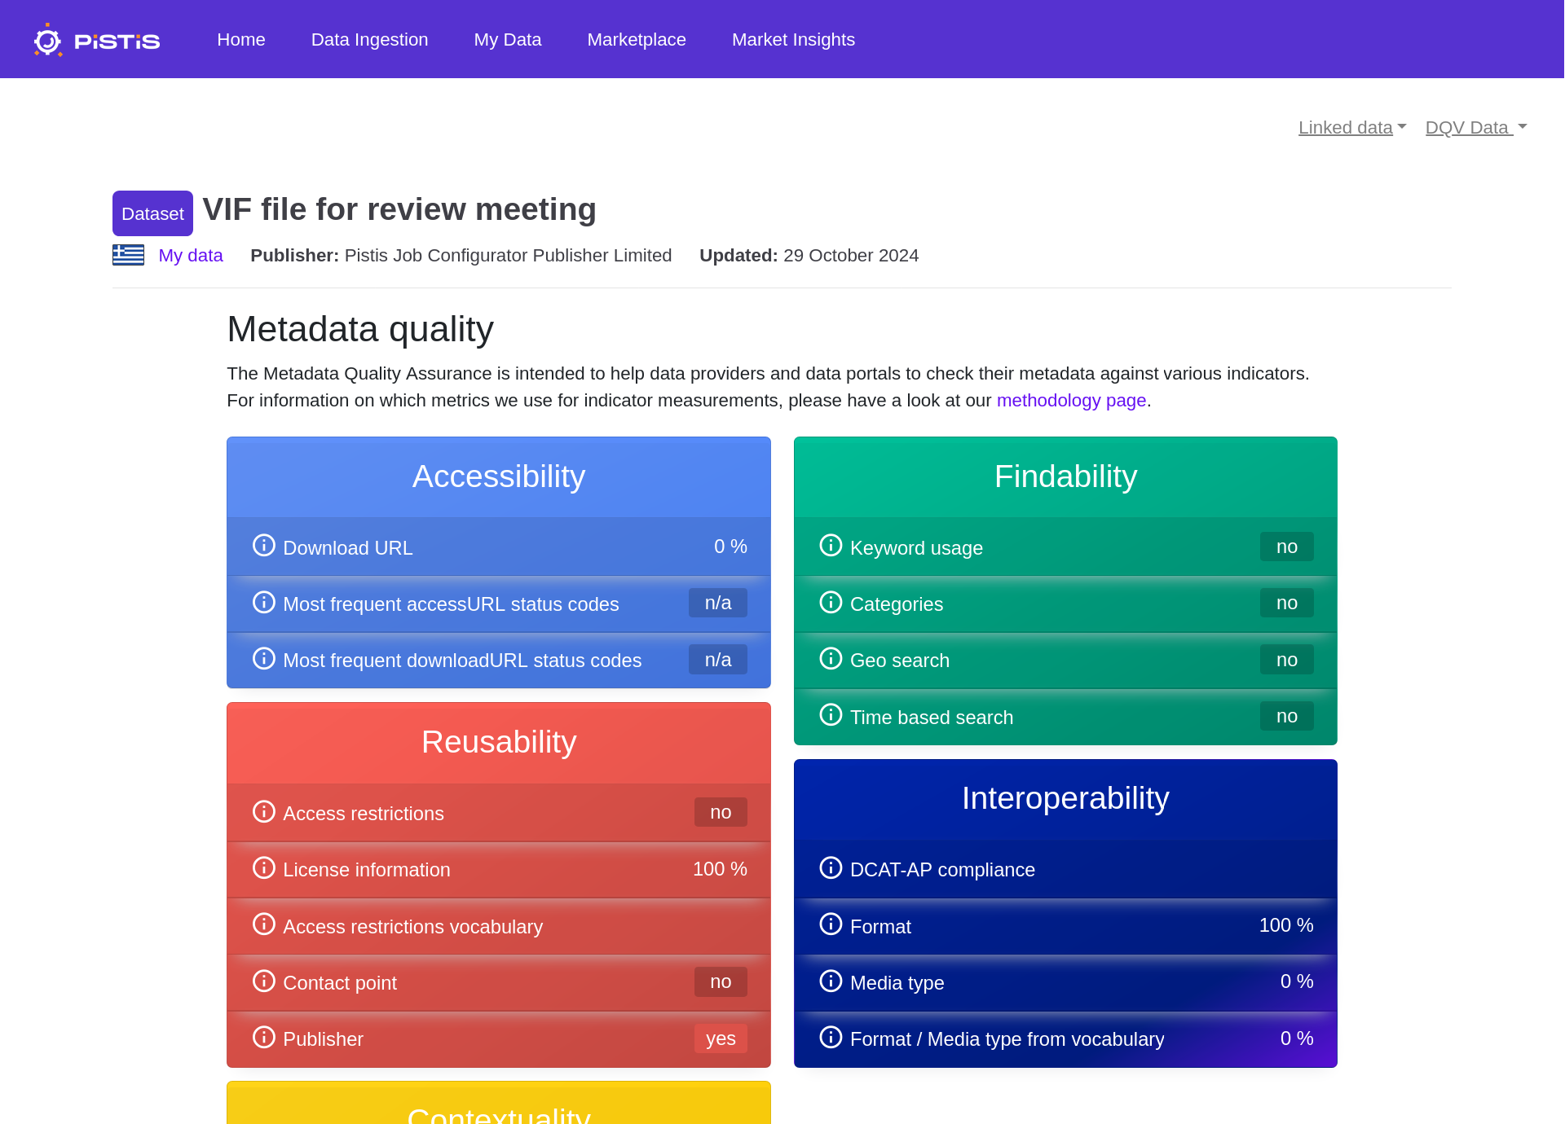Click info icon for accessURL status codes
The image size is (1565, 1124).
[x=263, y=602]
